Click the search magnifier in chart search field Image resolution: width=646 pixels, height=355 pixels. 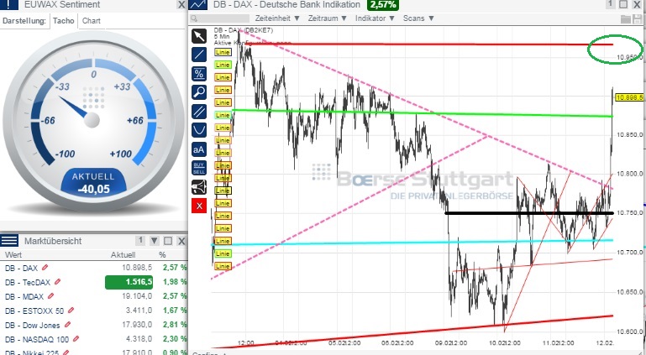(194, 18)
